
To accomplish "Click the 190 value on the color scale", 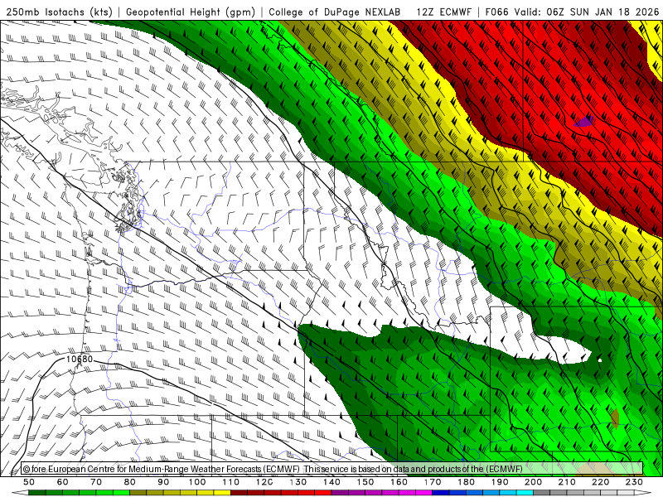I will click(500, 482).
